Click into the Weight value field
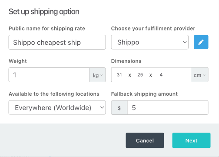The image size is (219, 157). click(x=49, y=75)
